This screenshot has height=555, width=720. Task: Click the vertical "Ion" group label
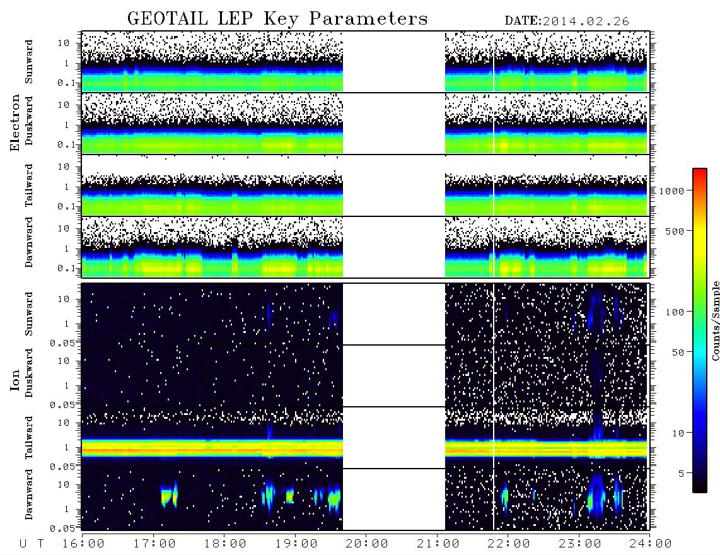tap(15, 380)
